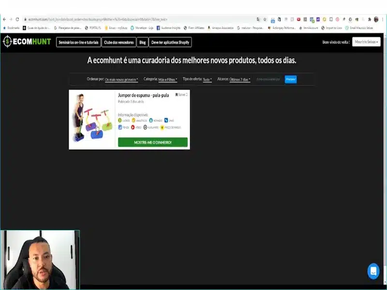Click the blue Procurar search button
The image size is (387, 290).
[x=291, y=79]
